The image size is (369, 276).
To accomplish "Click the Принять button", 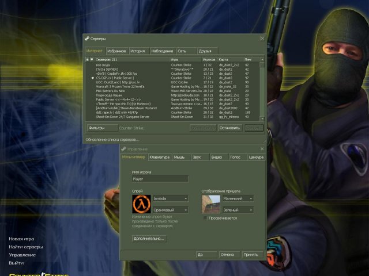I will (x=253, y=255).
